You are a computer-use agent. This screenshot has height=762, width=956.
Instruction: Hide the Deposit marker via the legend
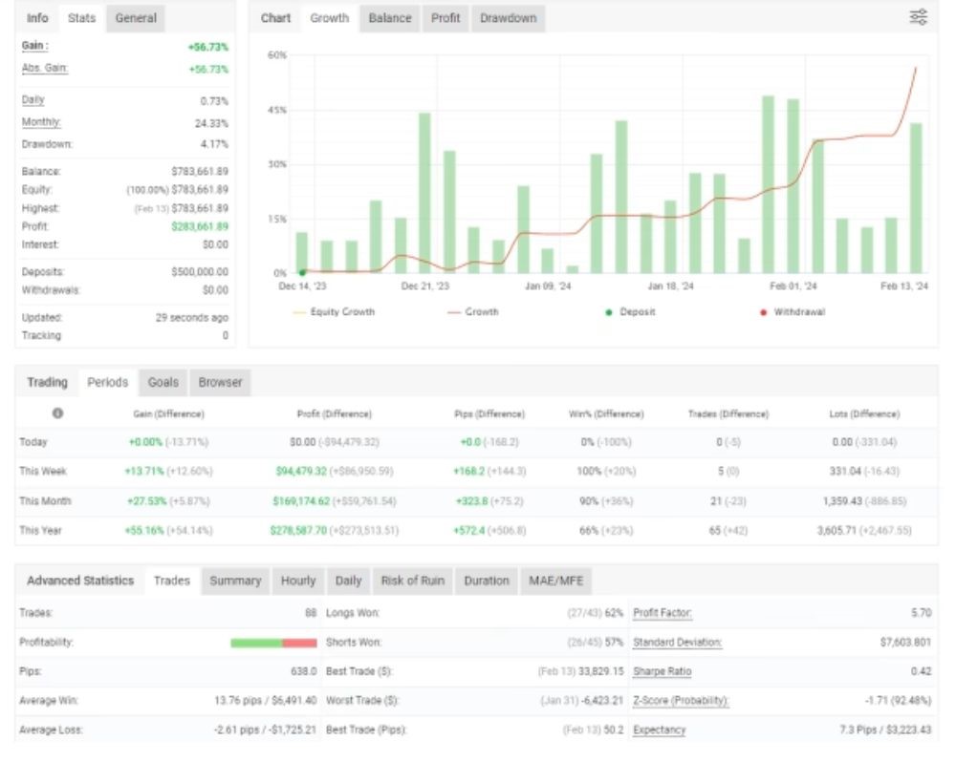tap(631, 312)
